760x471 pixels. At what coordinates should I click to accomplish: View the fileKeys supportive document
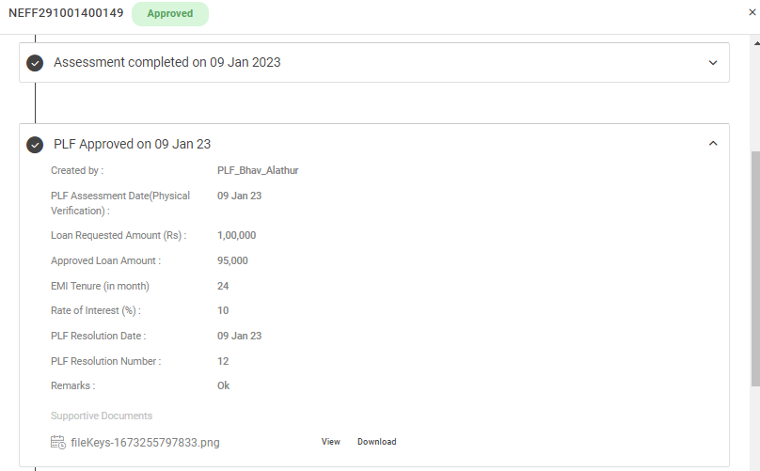tap(330, 442)
